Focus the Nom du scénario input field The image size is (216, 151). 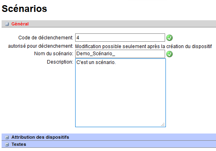click(120, 54)
